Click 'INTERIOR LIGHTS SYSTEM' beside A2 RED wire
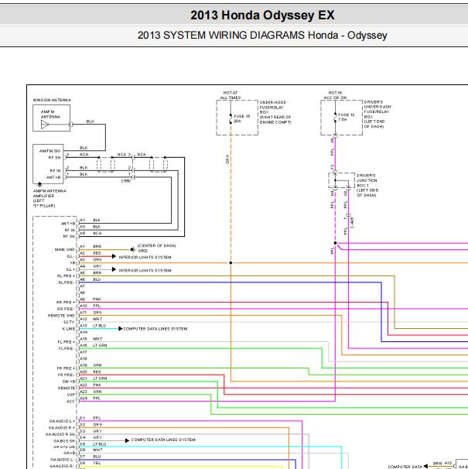This screenshot has width=468, height=469. coord(145,257)
